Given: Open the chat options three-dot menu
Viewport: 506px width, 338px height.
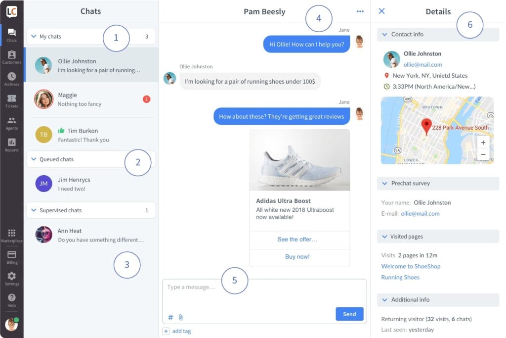Looking at the screenshot, I should pos(360,11).
